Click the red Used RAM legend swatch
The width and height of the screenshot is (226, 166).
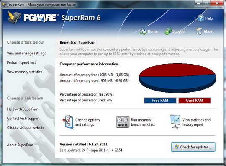point(195,101)
